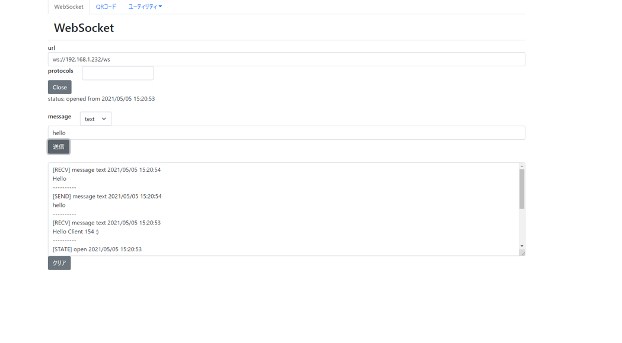Screen dimensions: 622x343
Task: Click the WebSocket page heading
Action: coord(85,27)
